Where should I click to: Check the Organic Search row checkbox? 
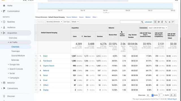pos(36,66)
